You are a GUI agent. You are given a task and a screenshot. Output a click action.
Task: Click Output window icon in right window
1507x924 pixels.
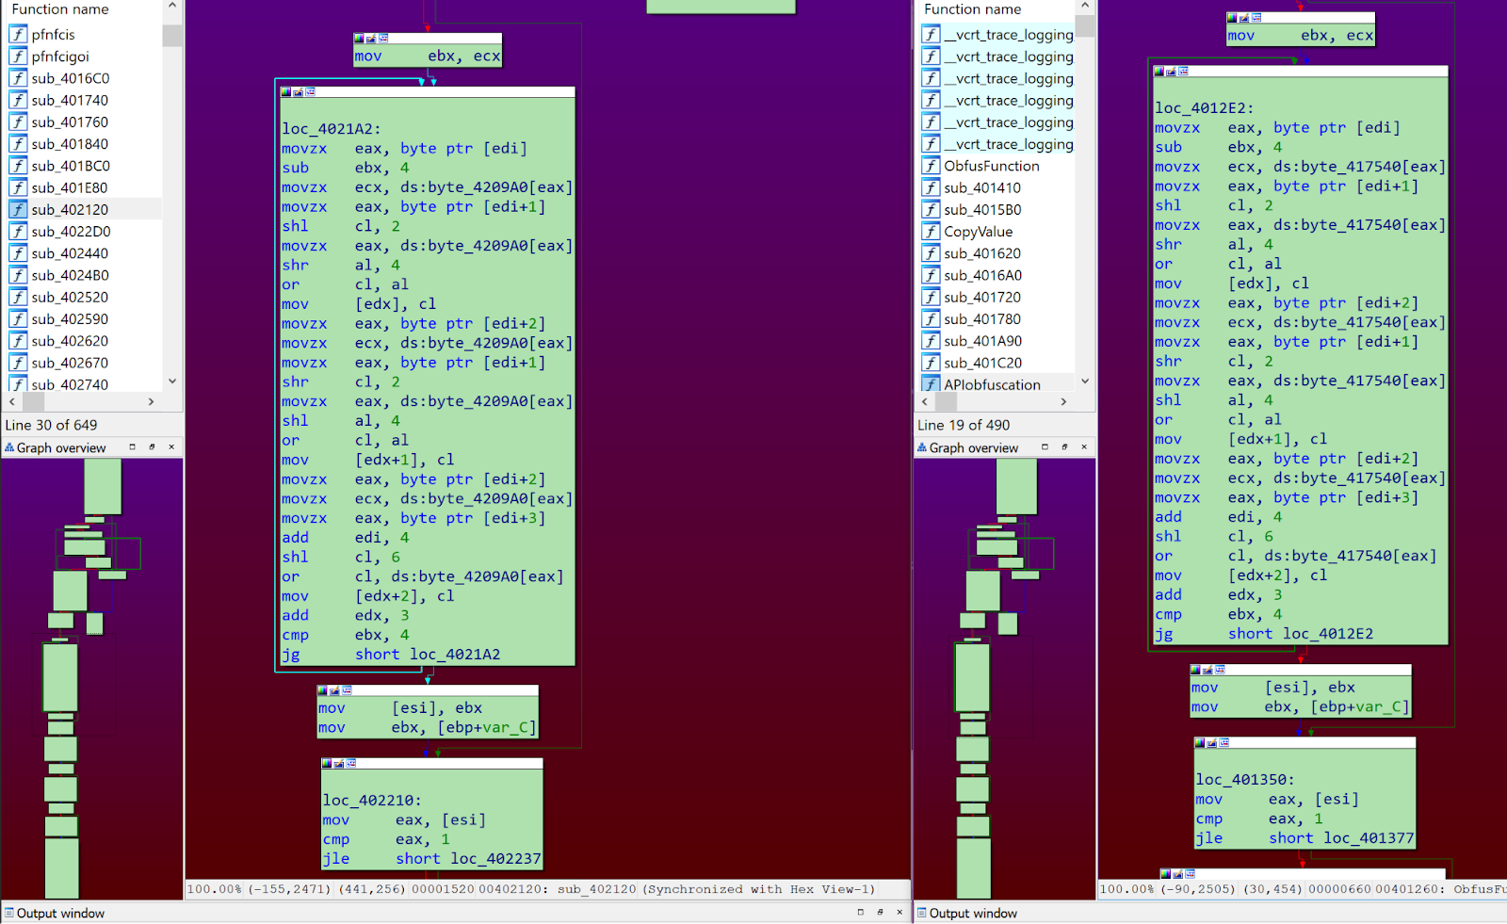[922, 913]
